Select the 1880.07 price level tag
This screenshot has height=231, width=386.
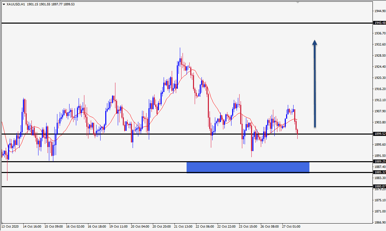(380, 186)
